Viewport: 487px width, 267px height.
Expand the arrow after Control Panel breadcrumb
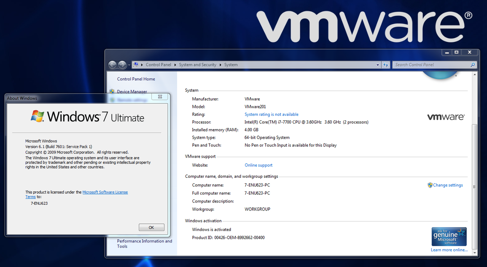[x=175, y=65]
